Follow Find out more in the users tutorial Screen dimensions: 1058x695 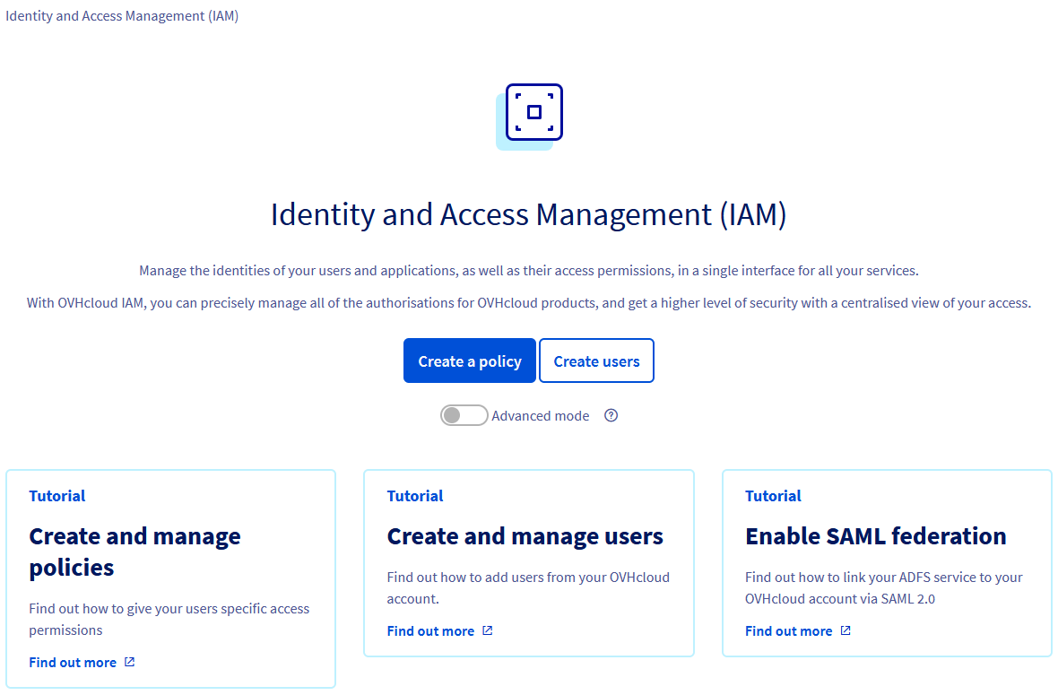430,630
